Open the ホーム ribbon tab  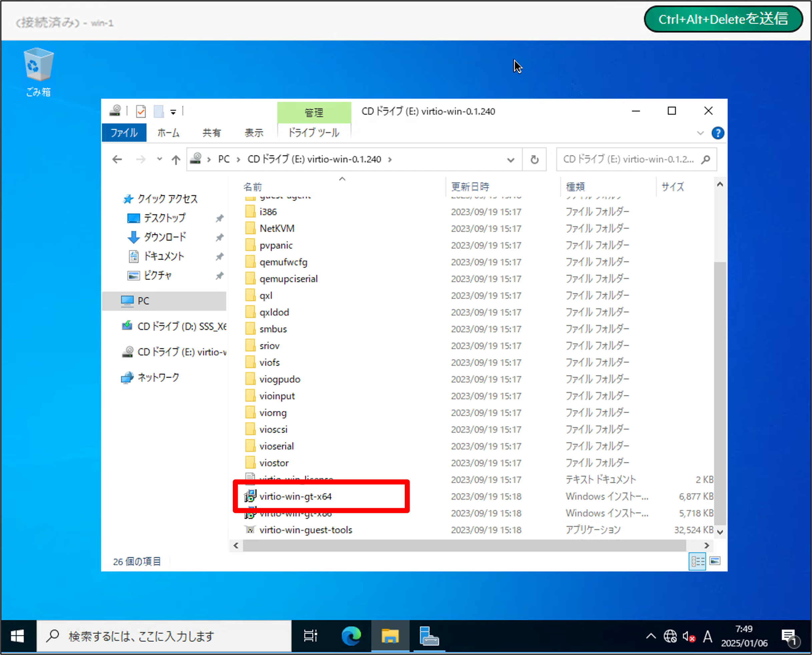point(168,133)
